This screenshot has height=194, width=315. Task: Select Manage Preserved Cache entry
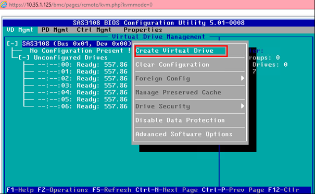(178, 92)
